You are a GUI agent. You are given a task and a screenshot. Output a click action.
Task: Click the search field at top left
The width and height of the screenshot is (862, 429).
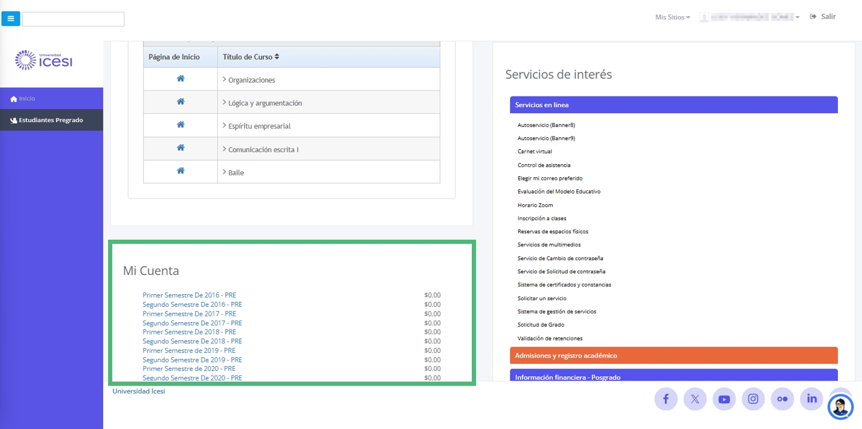tap(73, 19)
